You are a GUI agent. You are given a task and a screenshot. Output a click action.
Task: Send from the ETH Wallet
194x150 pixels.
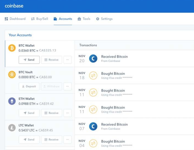point(29,113)
